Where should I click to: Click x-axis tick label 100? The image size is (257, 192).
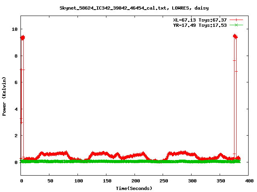pyautogui.click(x=79, y=181)
